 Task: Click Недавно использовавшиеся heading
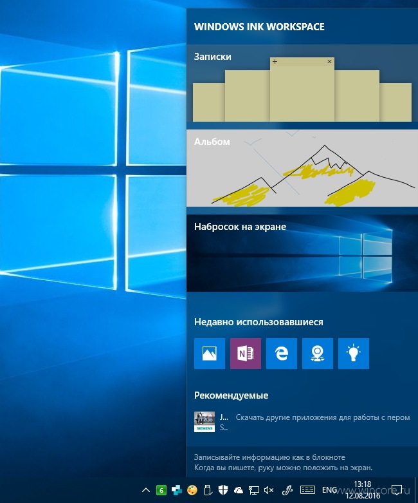coord(259,322)
